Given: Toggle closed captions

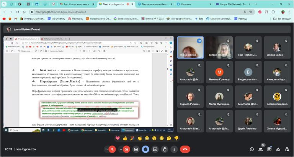Looking at the screenshot, I should pos(136,149).
